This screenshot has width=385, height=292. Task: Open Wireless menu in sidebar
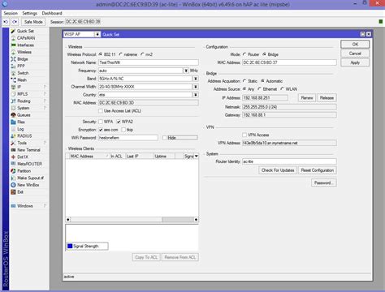pos(24,52)
